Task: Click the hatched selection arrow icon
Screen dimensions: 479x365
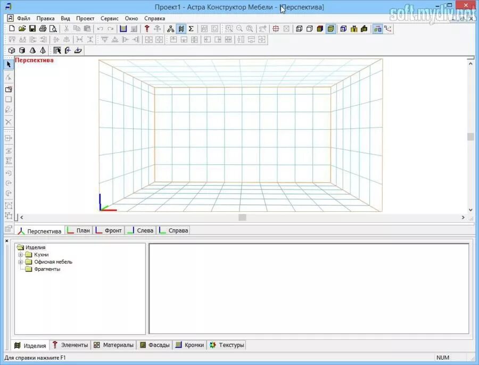Action: [57, 51]
